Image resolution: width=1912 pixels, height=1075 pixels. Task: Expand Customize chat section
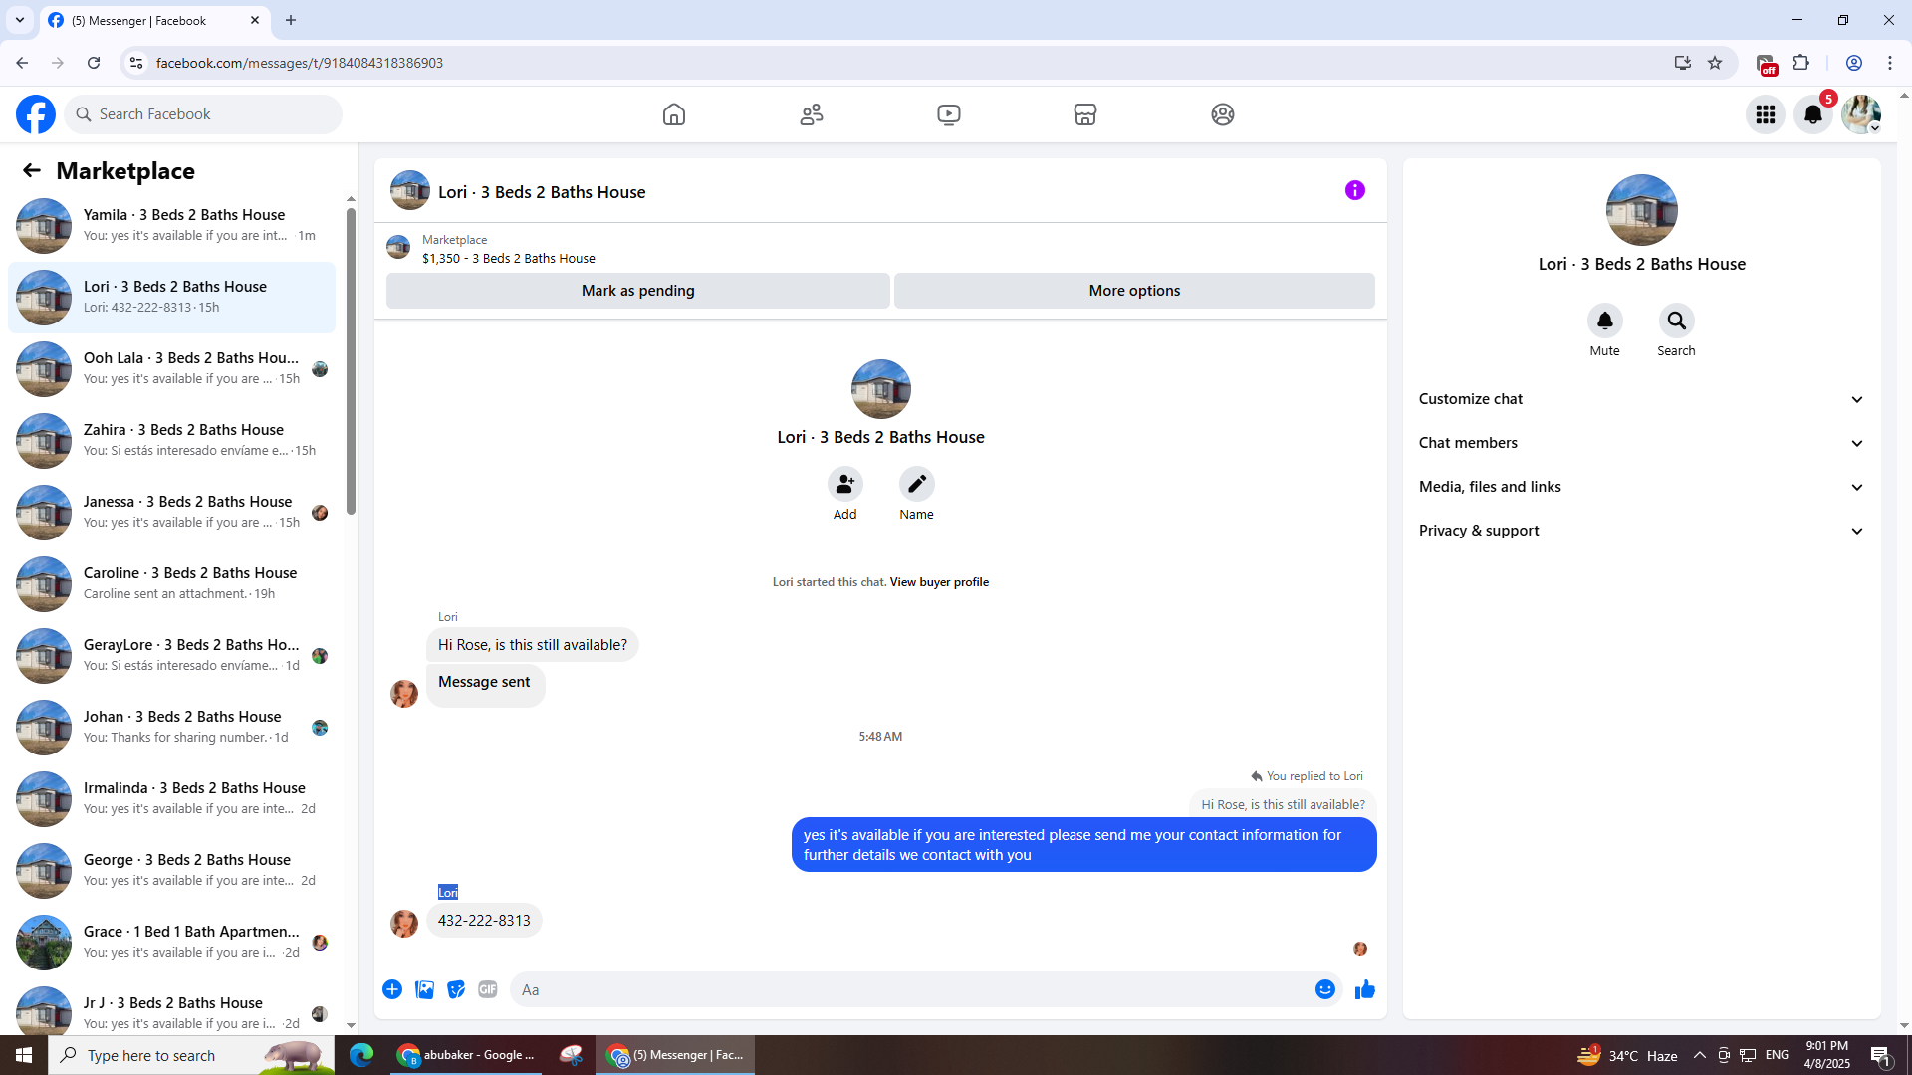pyautogui.click(x=1640, y=399)
